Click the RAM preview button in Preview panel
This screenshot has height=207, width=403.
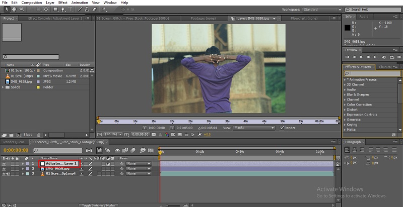click(x=399, y=57)
